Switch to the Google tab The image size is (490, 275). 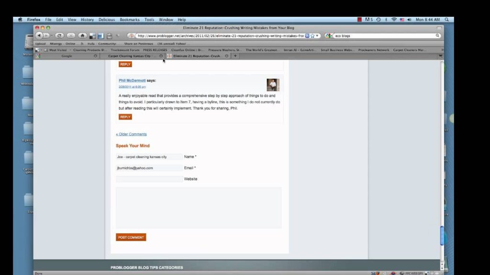[x=67, y=56]
